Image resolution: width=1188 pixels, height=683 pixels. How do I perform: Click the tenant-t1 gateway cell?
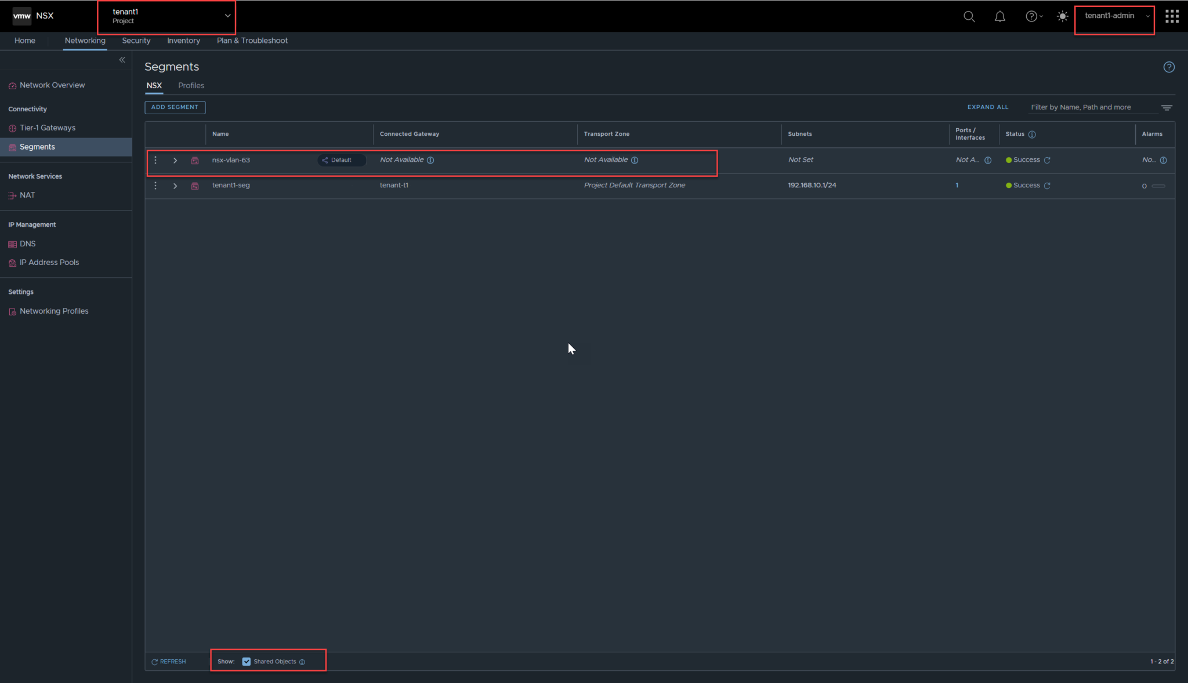pyautogui.click(x=394, y=186)
